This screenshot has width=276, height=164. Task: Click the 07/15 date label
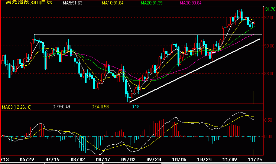tap(52, 160)
